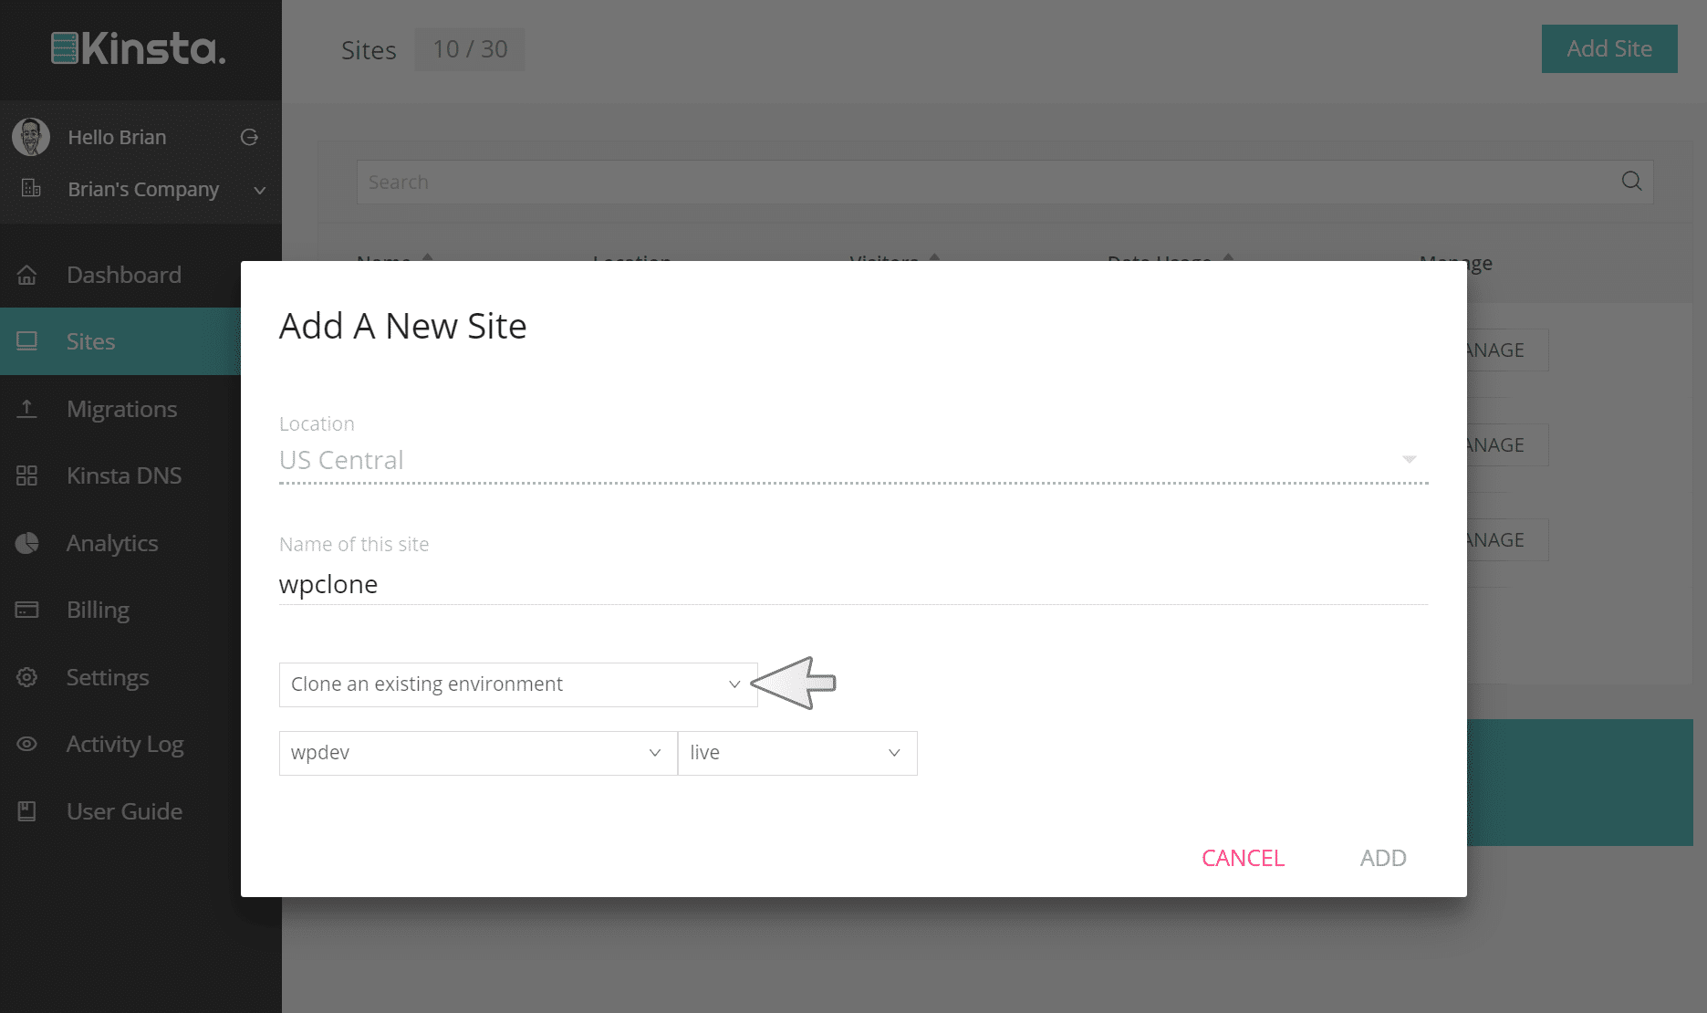The height and width of the screenshot is (1013, 1707).
Task: Click the Kinsta logo
Action: coord(137,49)
